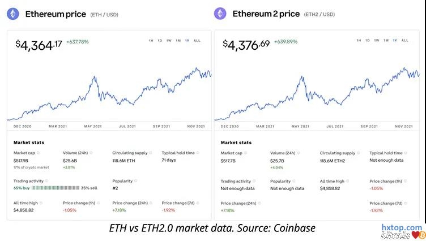
Task: Click the info icon next to ETH2 Circulating supply
Action: tap(359, 153)
